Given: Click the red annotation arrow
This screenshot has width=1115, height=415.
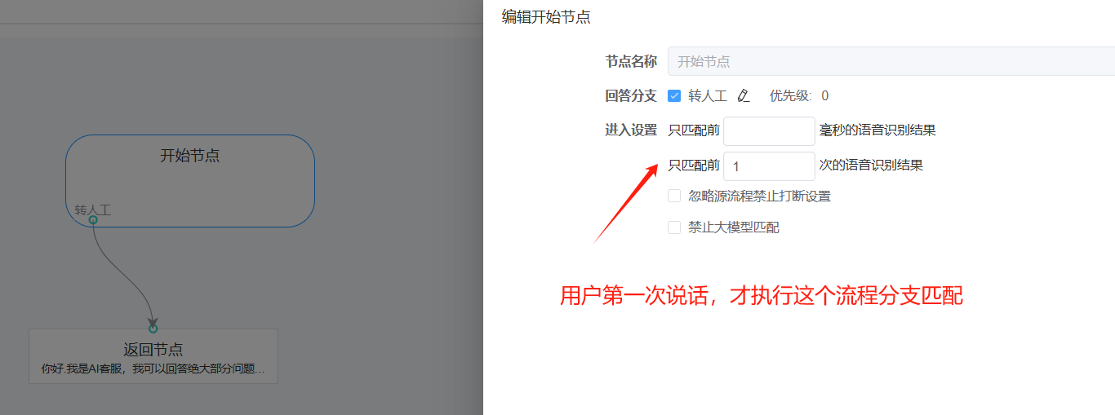Looking at the screenshot, I should click(x=626, y=203).
